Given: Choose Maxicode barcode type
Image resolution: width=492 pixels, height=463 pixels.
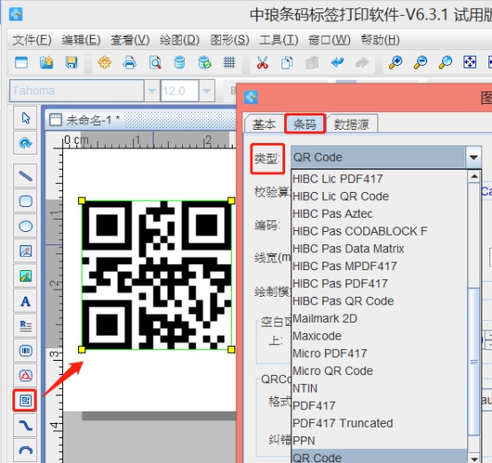Looking at the screenshot, I should point(379,336).
